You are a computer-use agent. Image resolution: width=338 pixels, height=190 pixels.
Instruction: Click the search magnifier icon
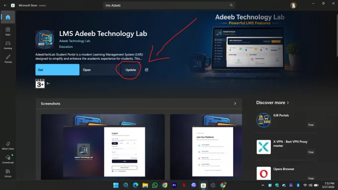(231, 5)
